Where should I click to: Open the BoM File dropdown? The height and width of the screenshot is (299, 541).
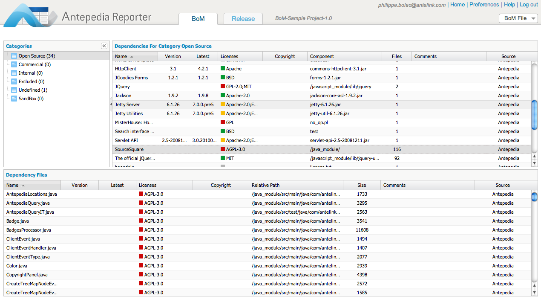[x=518, y=18]
